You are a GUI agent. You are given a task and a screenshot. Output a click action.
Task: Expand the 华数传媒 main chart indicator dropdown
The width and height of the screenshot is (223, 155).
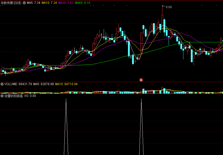click(24, 3)
